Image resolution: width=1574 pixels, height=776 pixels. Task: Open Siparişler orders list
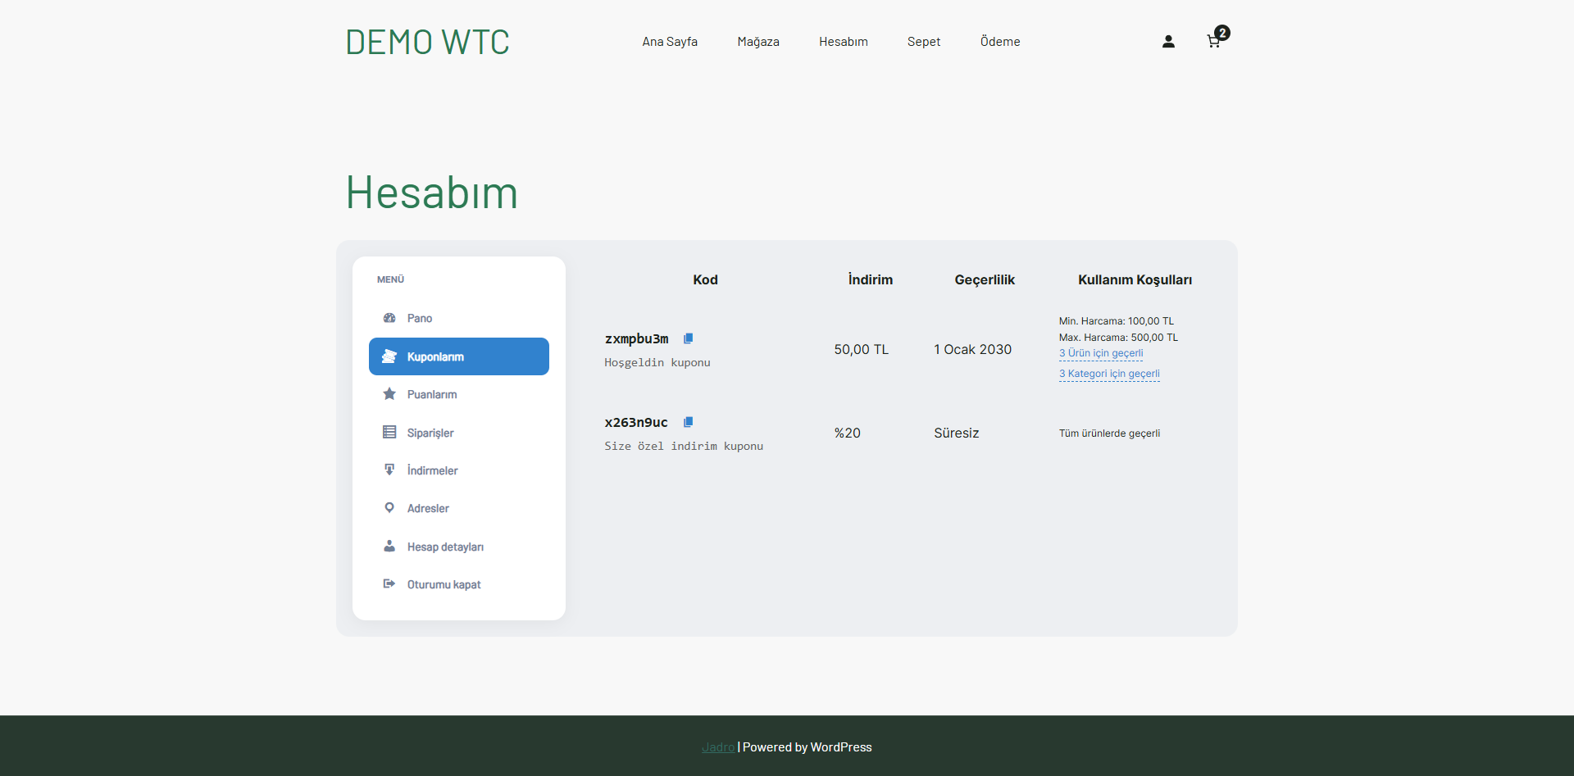point(430,433)
